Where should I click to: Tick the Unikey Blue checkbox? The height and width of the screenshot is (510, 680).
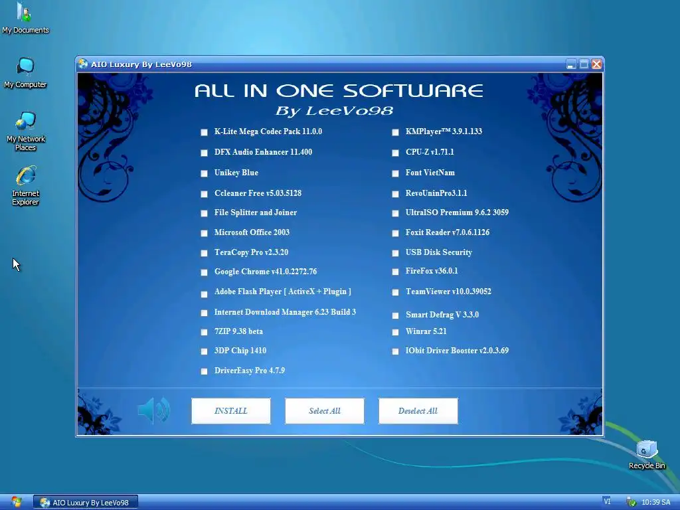coord(204,173)
